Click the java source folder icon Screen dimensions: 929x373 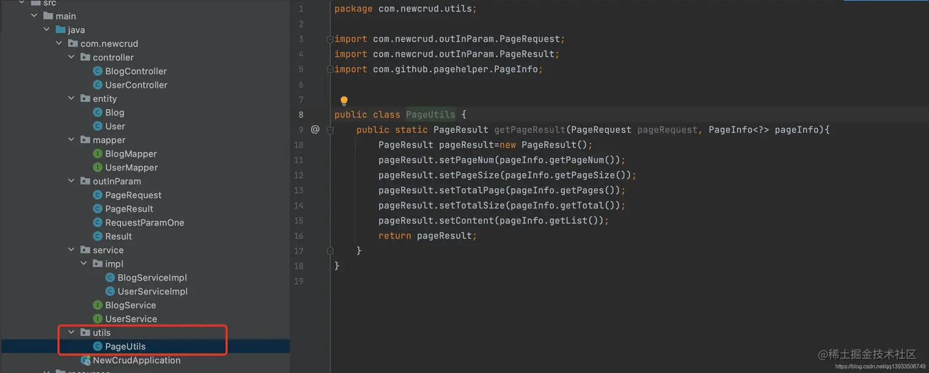(60, 29)
